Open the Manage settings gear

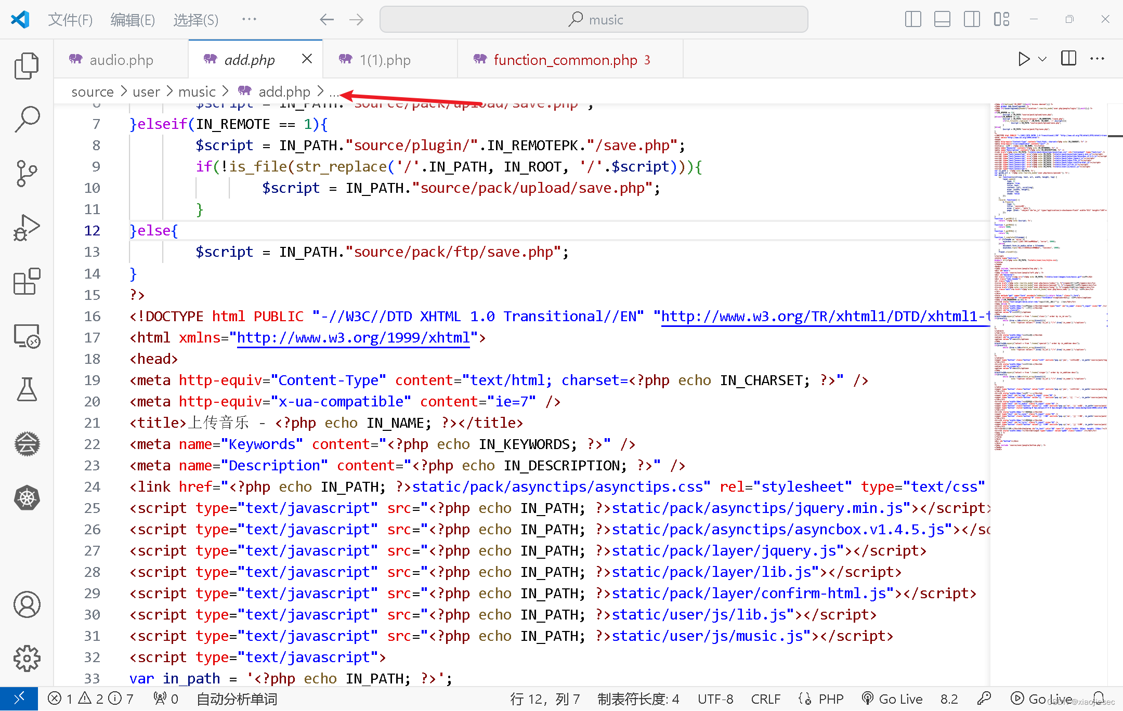click(x=27, y=659)
